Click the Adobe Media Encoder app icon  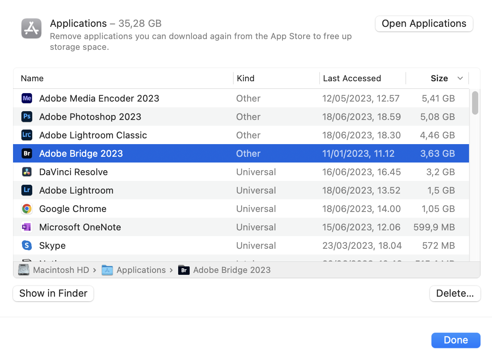coord(27,99)
